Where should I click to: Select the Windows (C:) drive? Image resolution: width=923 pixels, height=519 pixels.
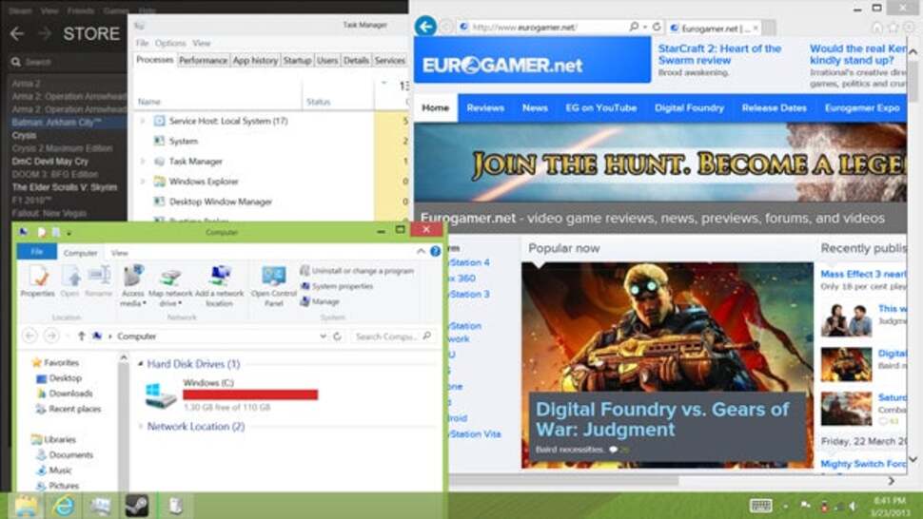231,395
